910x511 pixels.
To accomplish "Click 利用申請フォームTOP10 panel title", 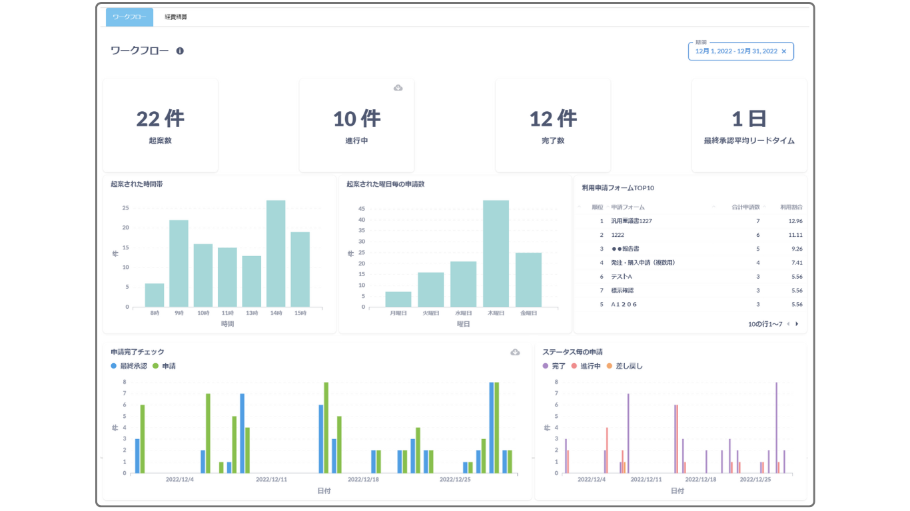I will point(618,188).
